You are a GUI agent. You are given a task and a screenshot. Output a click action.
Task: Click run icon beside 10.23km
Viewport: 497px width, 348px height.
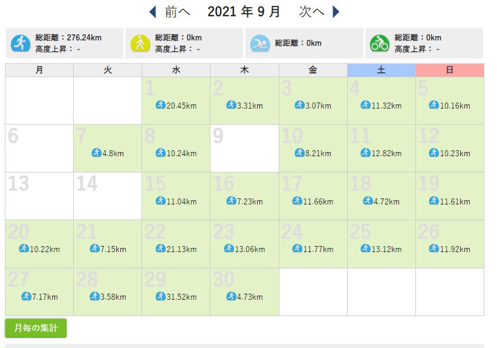pyautogui.click(x=434, y=153)
